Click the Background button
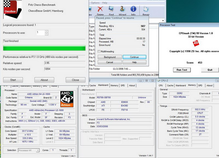The image size is (219, 158). (x=110, y=57)
